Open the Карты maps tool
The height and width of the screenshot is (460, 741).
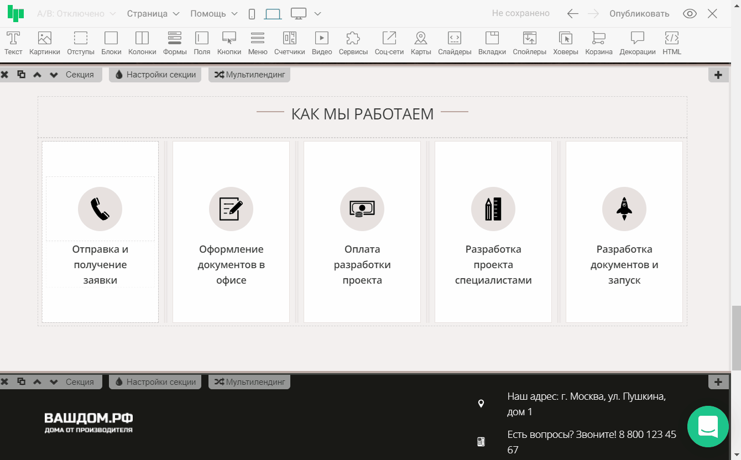click(x=421, y=43)
